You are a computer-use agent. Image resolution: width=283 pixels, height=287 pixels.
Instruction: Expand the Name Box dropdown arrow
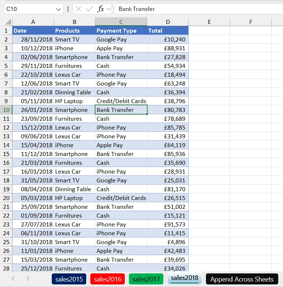click(x=58, y=9)
